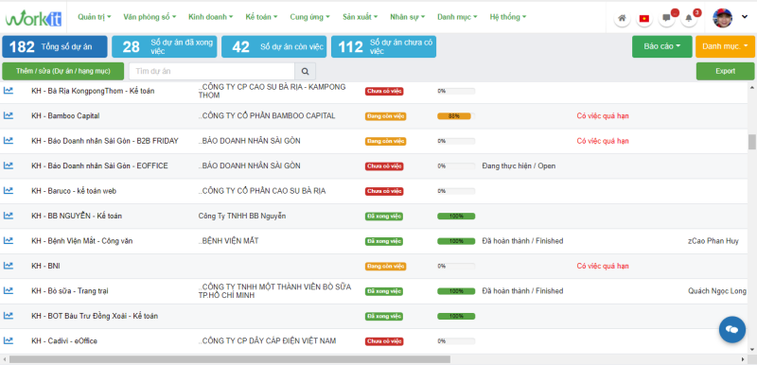Viewport: 757px width, 365px height.
Task: Go to home via house icon
Action: tap(622, 18)
